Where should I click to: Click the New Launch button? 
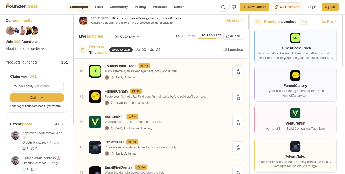pyautogui.click(x=254, y=7)
